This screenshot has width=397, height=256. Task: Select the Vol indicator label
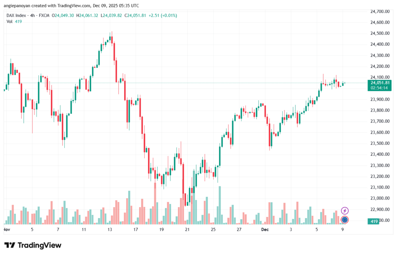(x=9, y=21)
